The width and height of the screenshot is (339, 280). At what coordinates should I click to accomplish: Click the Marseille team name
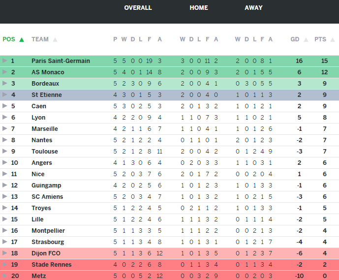pos(45,129)
